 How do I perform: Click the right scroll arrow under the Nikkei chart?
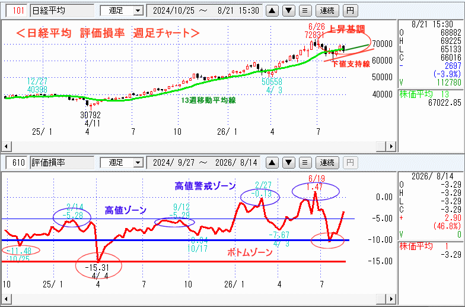click(x=391, y=146)
